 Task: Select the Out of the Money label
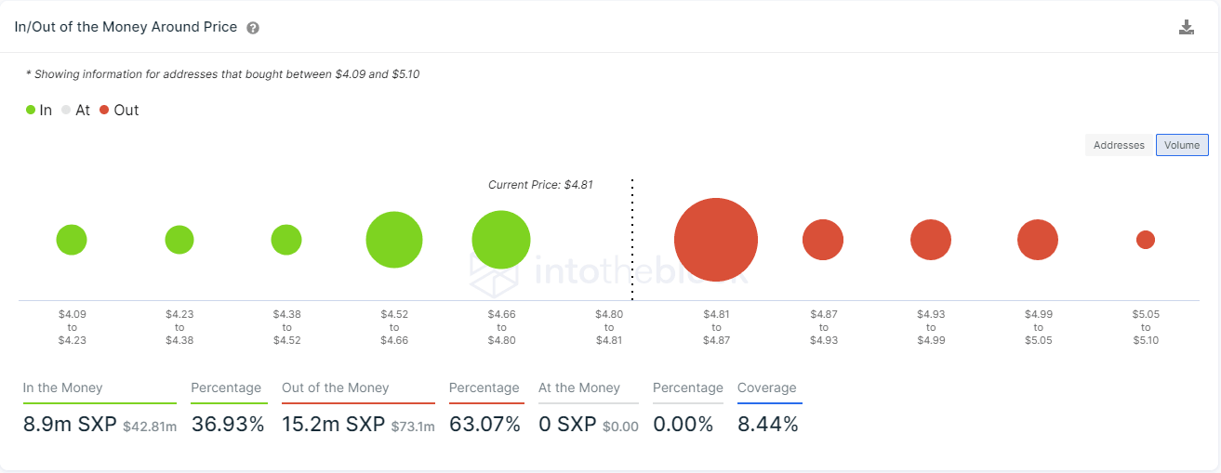336,388
